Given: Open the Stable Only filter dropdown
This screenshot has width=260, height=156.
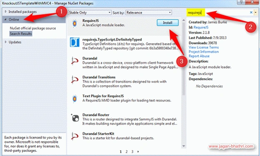Looking at the screenshot, I should [90, 12].
